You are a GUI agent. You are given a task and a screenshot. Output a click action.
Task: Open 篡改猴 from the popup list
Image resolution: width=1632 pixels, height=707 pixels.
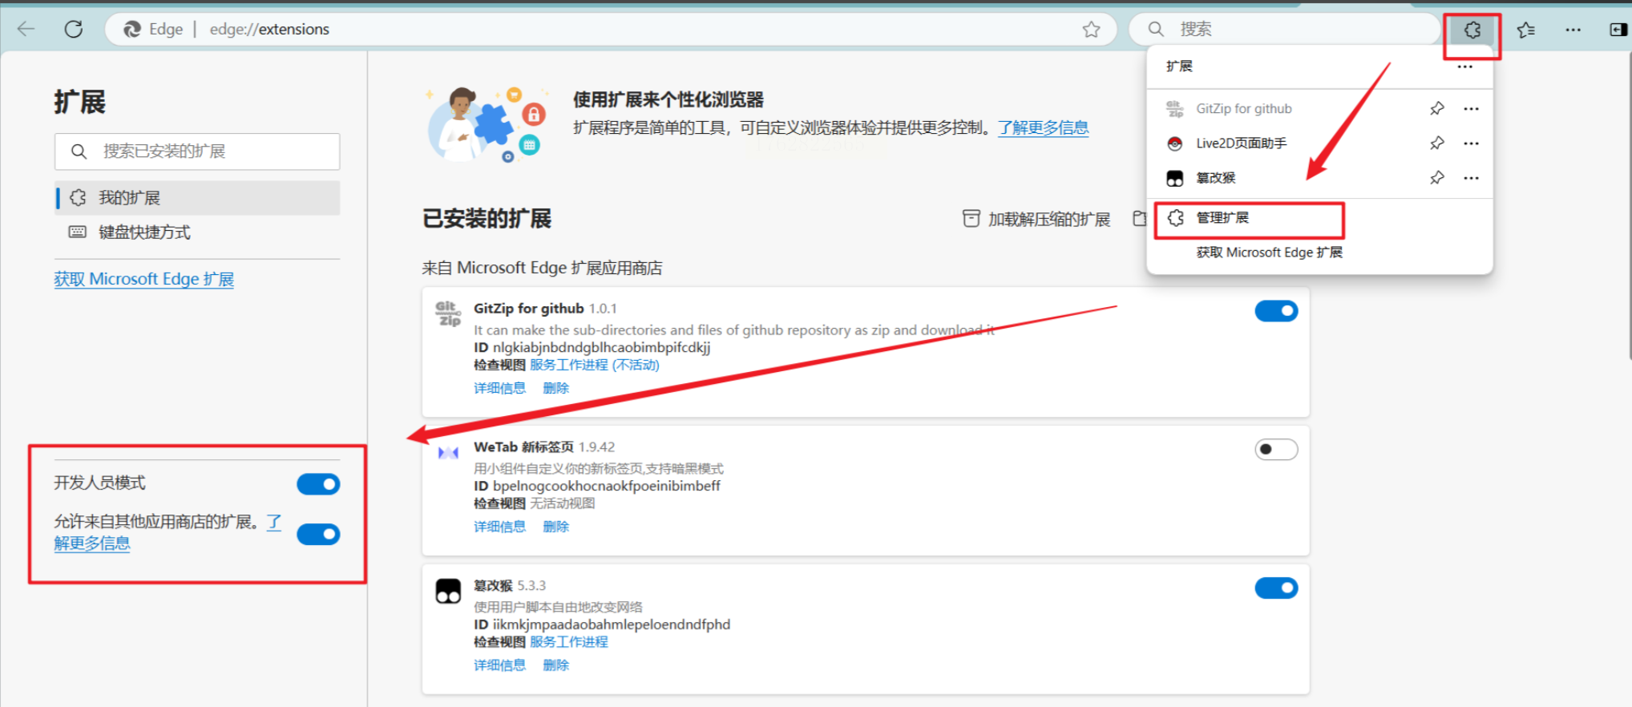pyautogui.click(x=1216, y=178)
